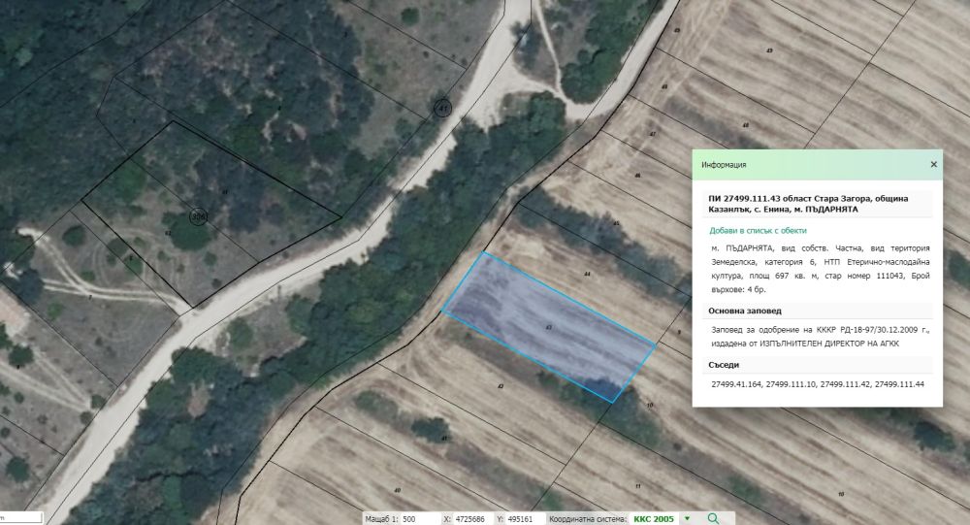
Task: Select the highlighted blue parcel 43
Action: 549,328
